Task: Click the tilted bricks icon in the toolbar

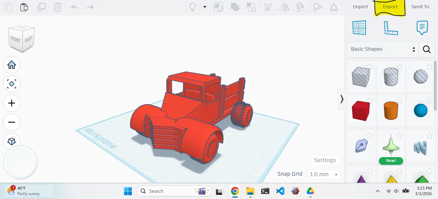Action: (x=317, y=7)
